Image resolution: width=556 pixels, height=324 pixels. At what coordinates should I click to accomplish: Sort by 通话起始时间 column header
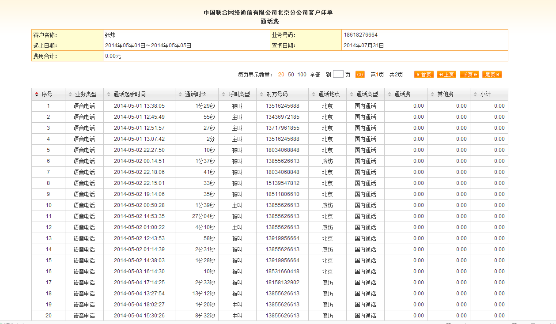[x=129, y=94]
